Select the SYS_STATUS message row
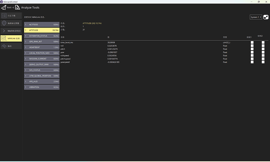Image resolution: width=270 pixels, height=162 pixels. point(41,70)
